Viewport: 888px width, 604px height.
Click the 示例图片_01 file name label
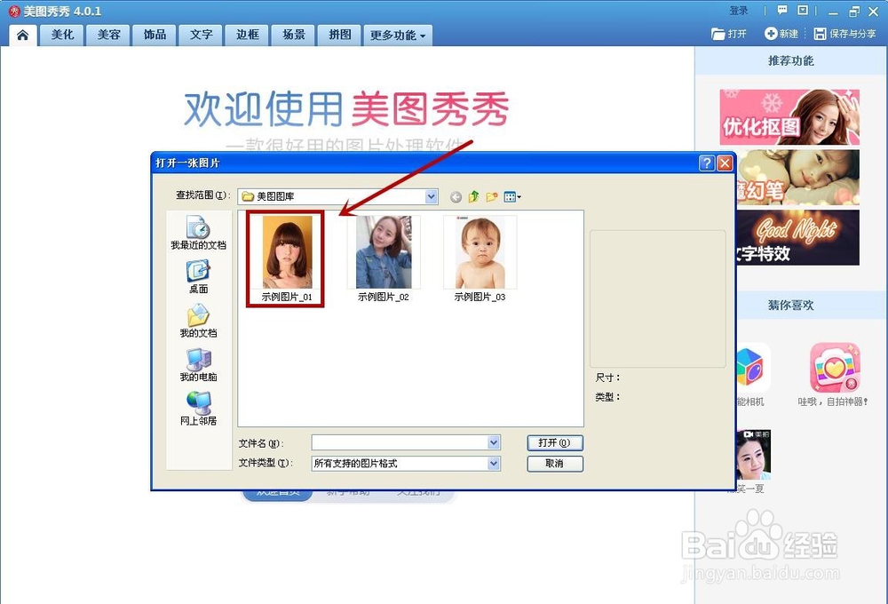(287, 297)
